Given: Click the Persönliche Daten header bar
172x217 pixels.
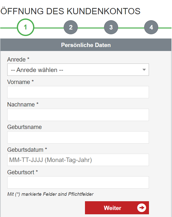Looking at the screenshot, I should 86,45.
